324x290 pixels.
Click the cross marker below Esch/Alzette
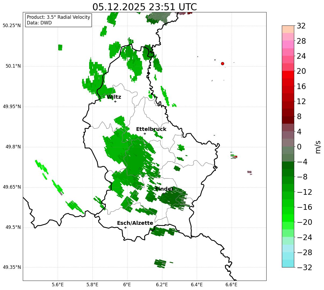125,227
